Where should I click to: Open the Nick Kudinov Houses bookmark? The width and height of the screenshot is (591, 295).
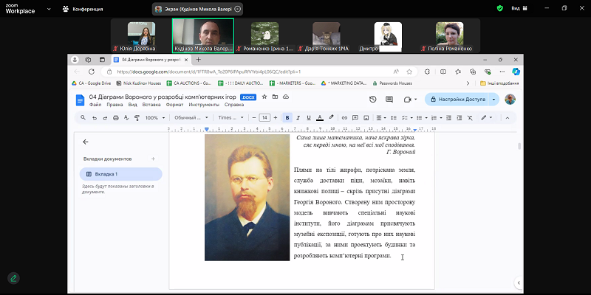click(139, 83)
